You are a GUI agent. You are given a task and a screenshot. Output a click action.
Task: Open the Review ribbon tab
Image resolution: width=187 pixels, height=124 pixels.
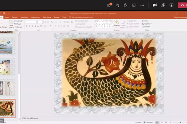pyautogui.click(x=57, y=17)
